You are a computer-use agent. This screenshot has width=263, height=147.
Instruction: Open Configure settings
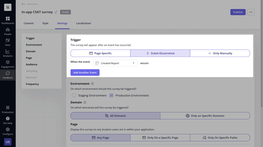[8, 131]
